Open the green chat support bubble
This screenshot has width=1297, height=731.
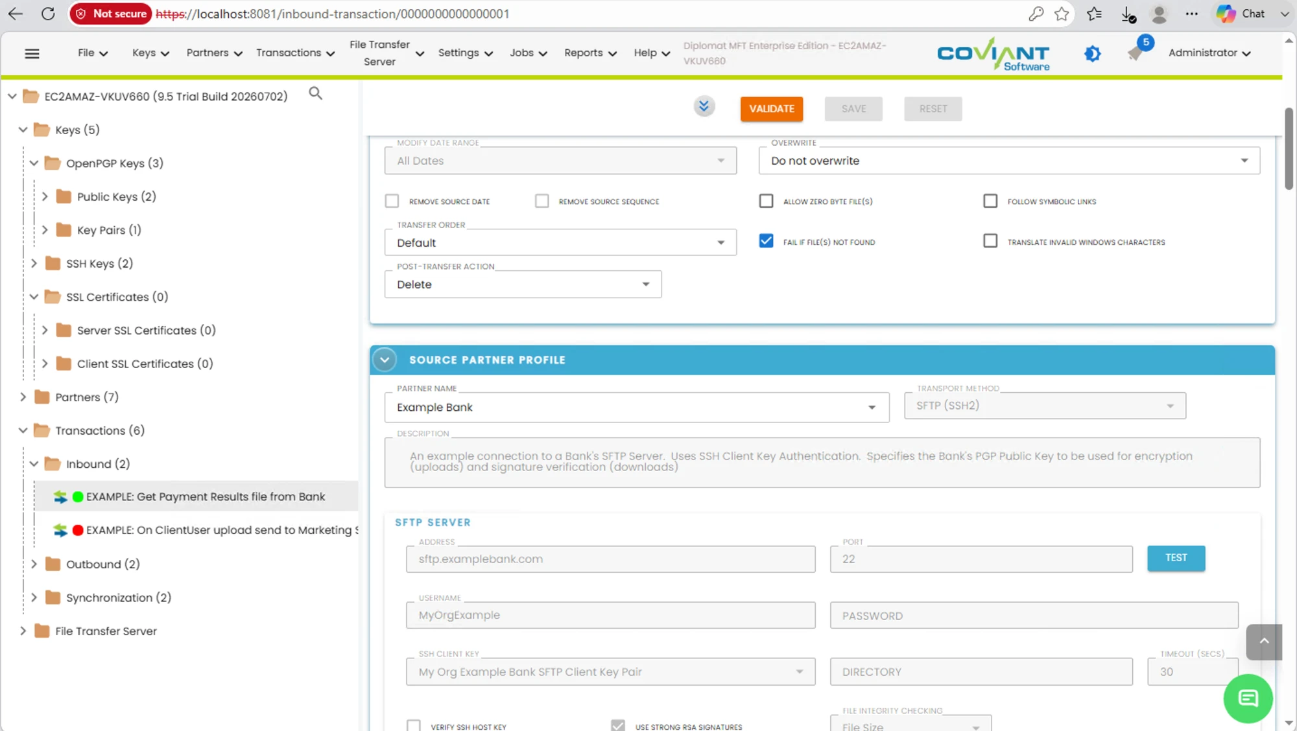(x=1248, y=698)
